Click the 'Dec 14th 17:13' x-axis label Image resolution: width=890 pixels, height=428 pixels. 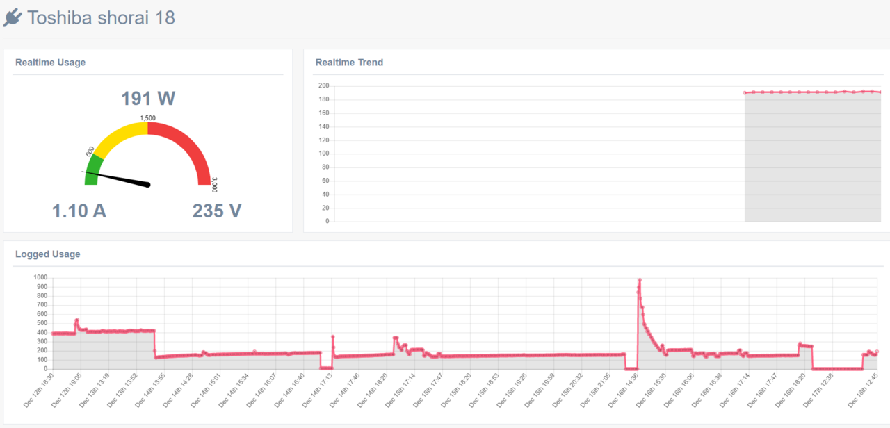click(x=317, y=390)
